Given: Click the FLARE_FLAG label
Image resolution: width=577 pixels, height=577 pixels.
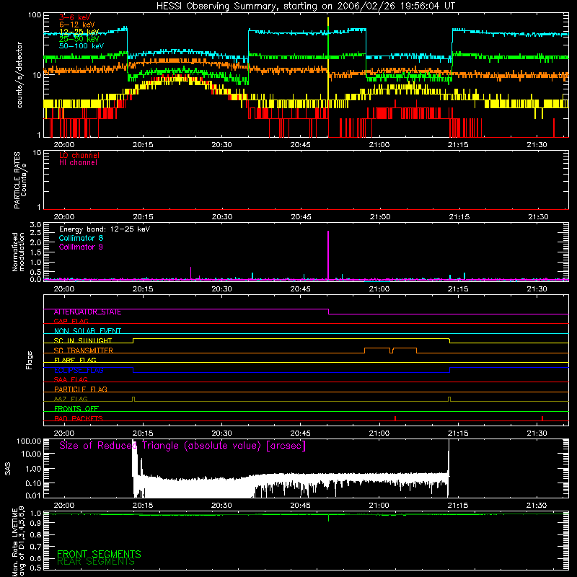Looking at the screenshot, I should click(75, 360).
